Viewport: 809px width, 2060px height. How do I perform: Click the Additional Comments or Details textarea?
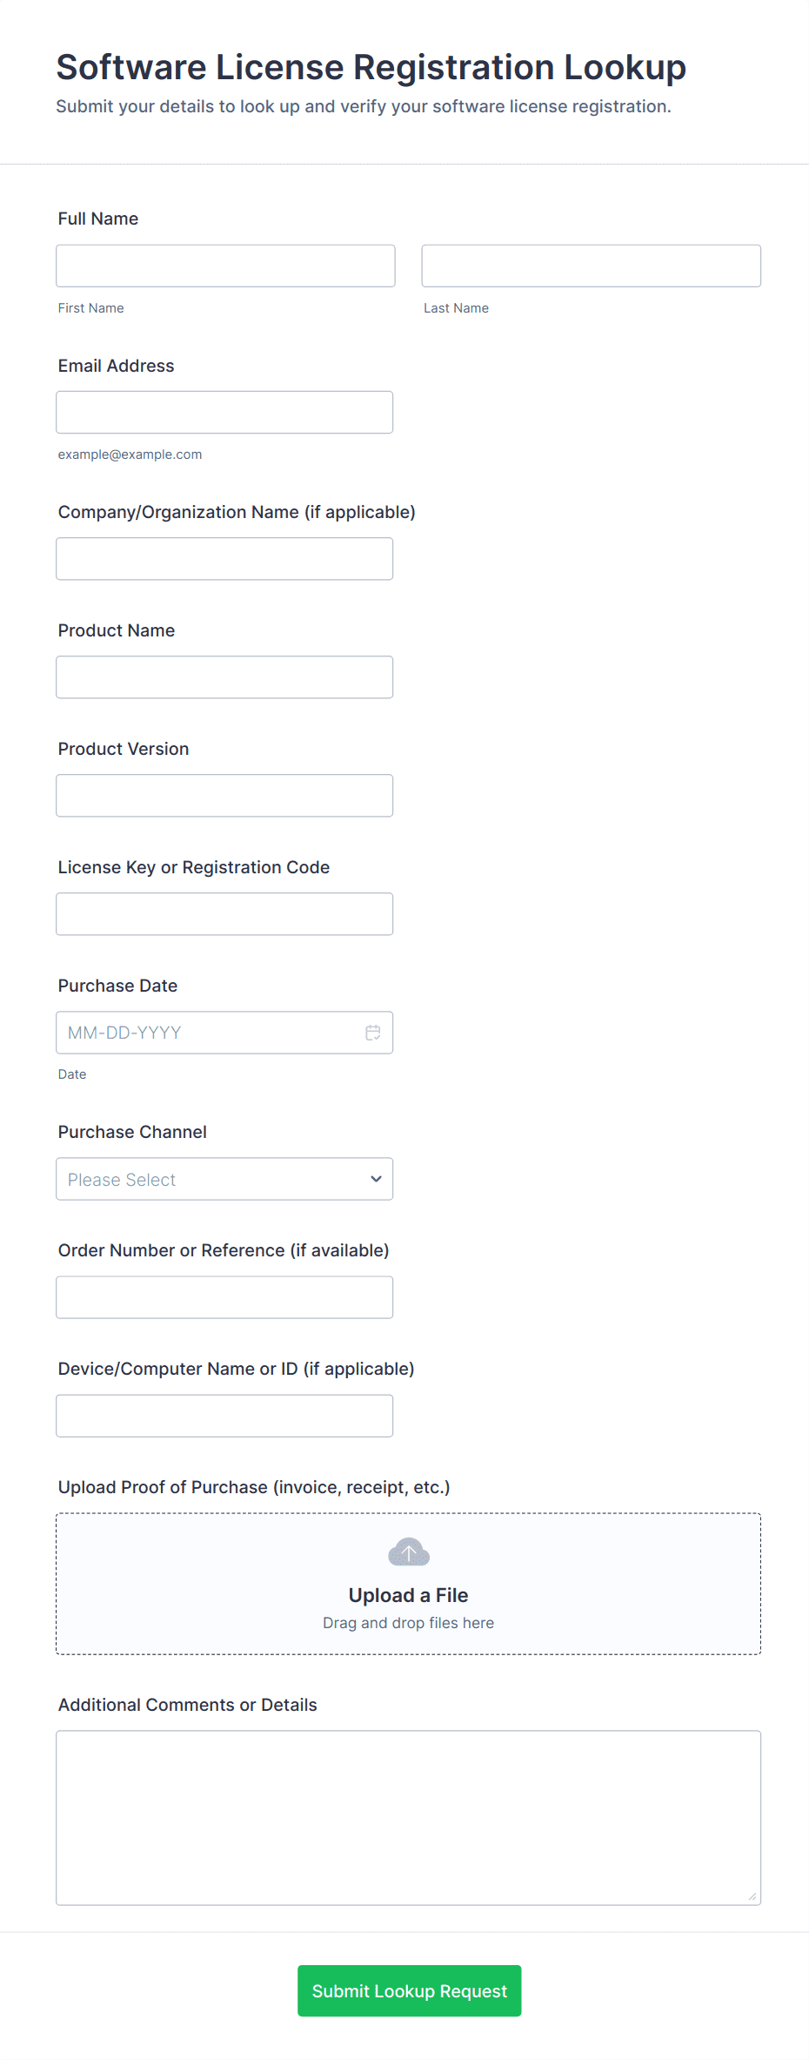408,1817
